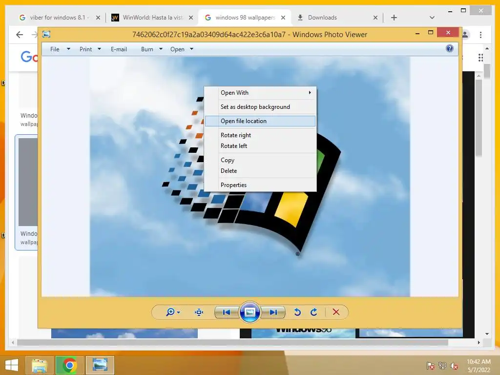This screenshot has width=500, height=375.
Task: Go to the previous picture
Action: pos(227,312)
